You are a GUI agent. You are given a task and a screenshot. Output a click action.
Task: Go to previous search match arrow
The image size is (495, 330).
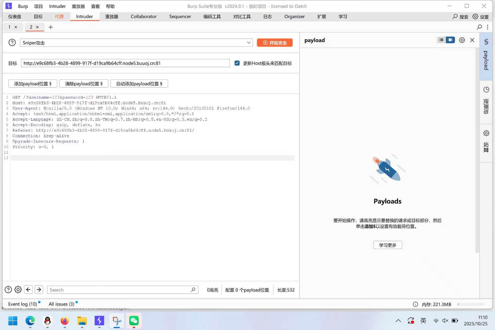point(28,290)
